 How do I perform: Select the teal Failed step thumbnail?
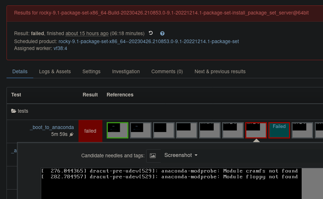coord(279,130)
